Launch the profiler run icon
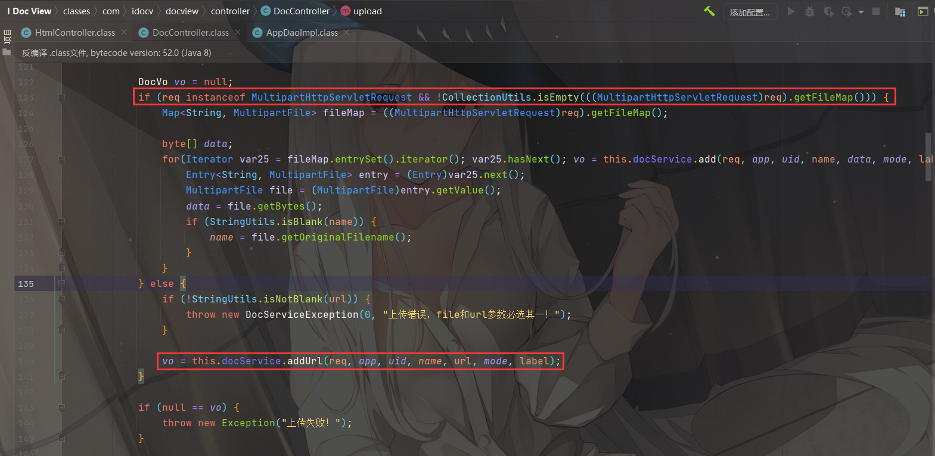935x456 pixels. point(846,11)
